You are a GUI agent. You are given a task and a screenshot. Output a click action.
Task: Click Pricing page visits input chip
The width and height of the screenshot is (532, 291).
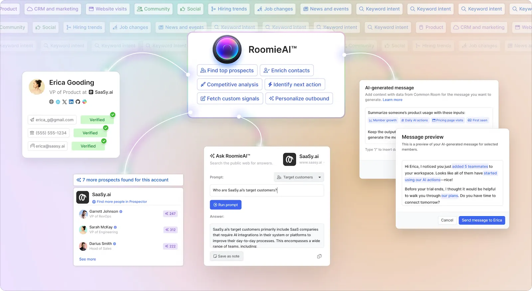pos(448,120)
